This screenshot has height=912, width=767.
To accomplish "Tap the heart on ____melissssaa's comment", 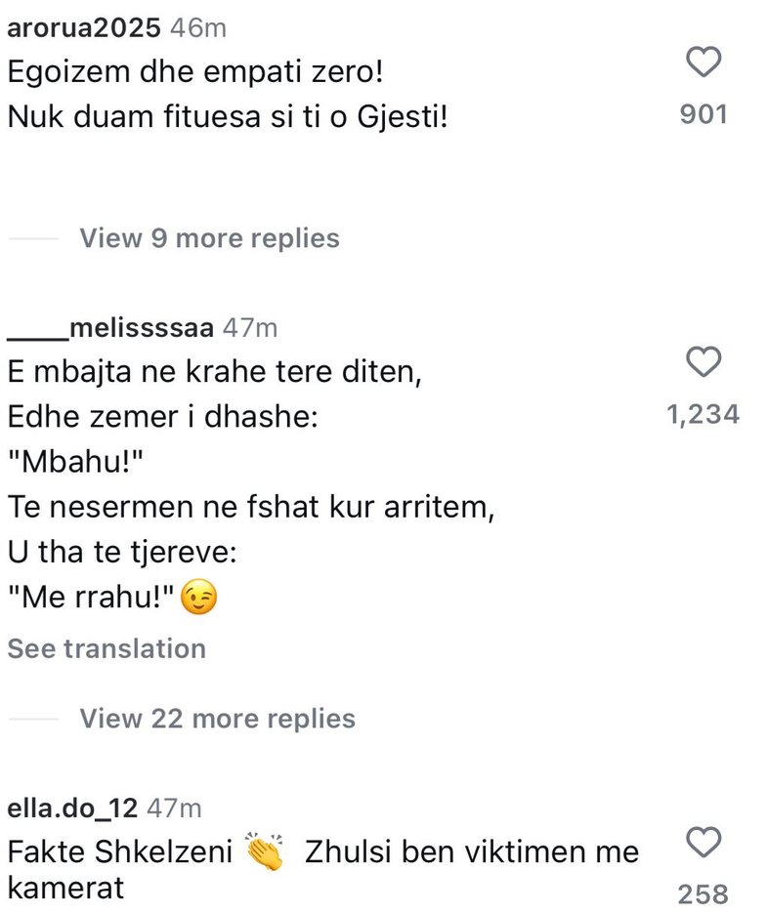I will [703, 363].
